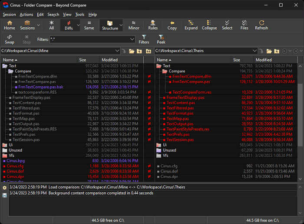
Task: Click the Collapse all button
Action: tap(209, 25)
